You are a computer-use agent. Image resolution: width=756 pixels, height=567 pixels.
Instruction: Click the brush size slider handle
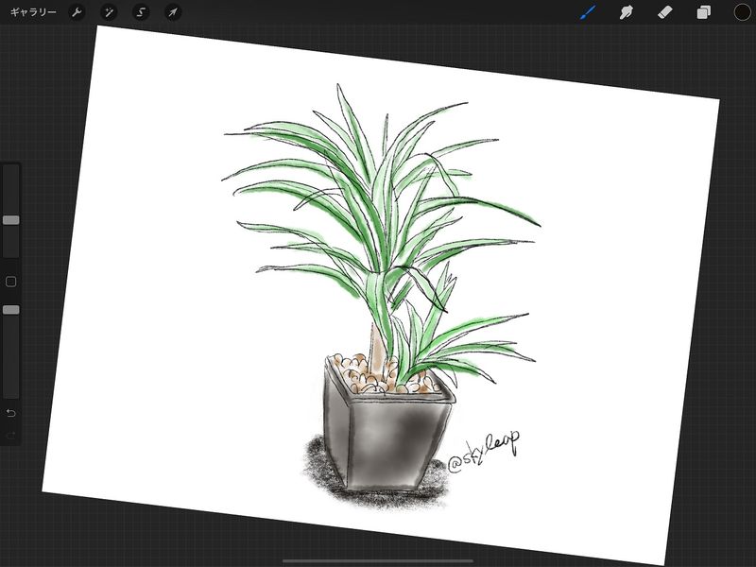(11, 219)
